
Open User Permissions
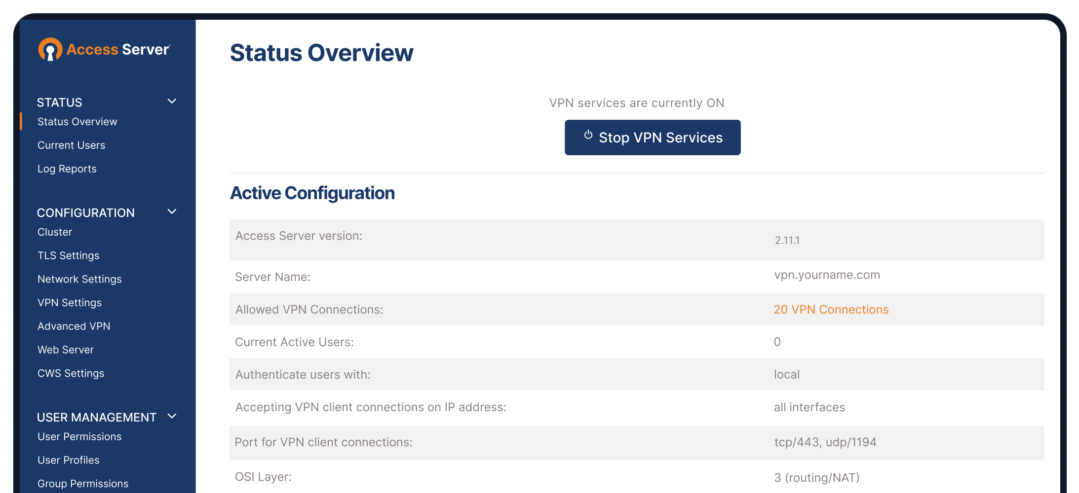tap(79, 436)
